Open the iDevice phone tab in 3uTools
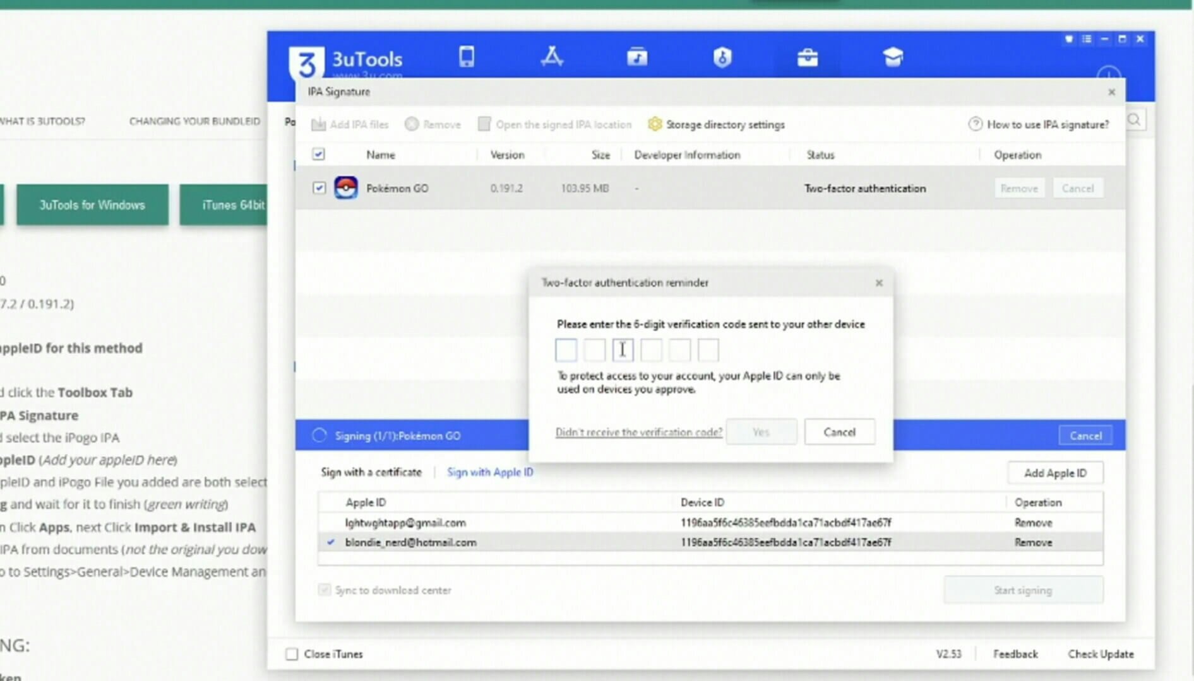Image resolution: width=1194 pixels, height=681 pixels. pos(467,57)
